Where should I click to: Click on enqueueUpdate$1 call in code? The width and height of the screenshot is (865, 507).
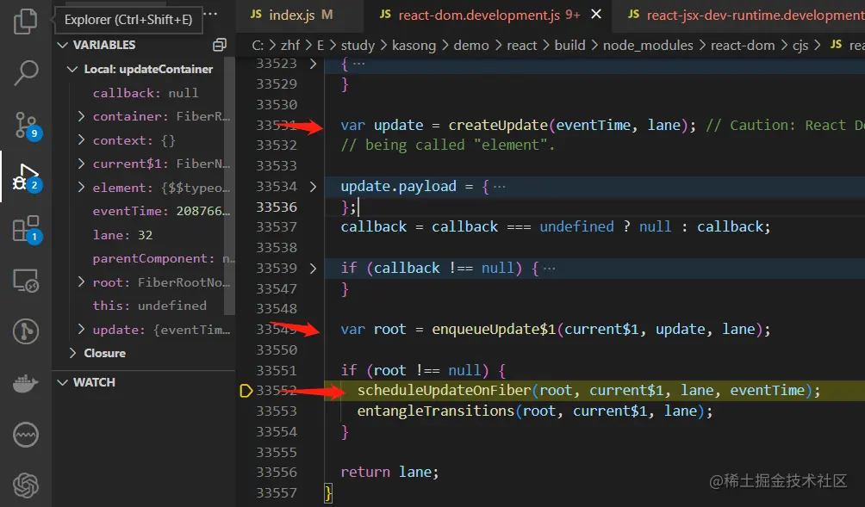coord(494,330)
